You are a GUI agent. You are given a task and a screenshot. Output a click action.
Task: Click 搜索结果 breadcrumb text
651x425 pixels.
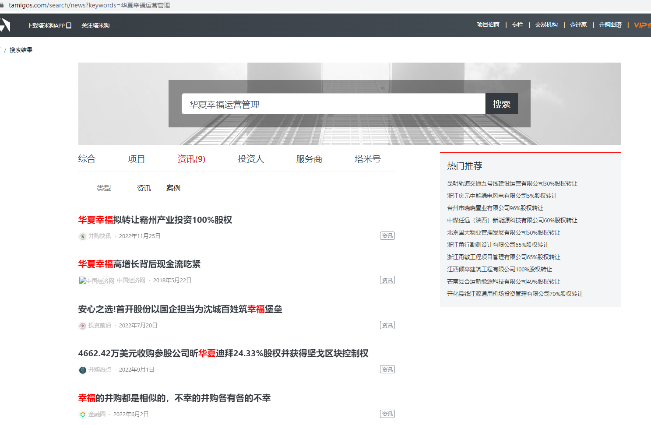pos(21,50)
